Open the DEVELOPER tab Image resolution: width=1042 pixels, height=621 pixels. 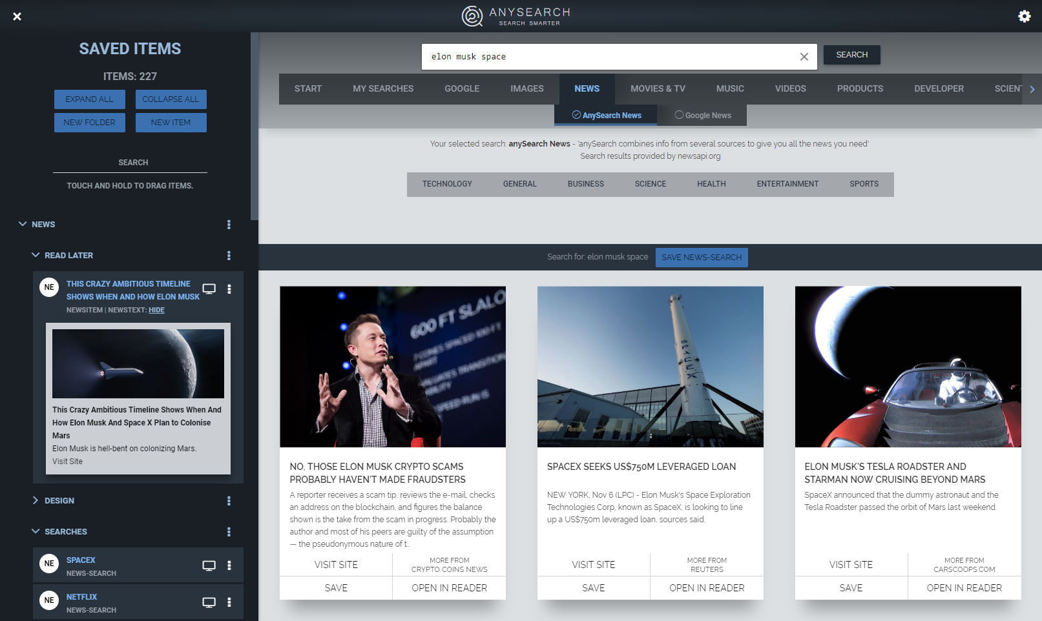939,89
